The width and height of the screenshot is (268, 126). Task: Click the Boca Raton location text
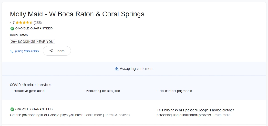(19, 35)
